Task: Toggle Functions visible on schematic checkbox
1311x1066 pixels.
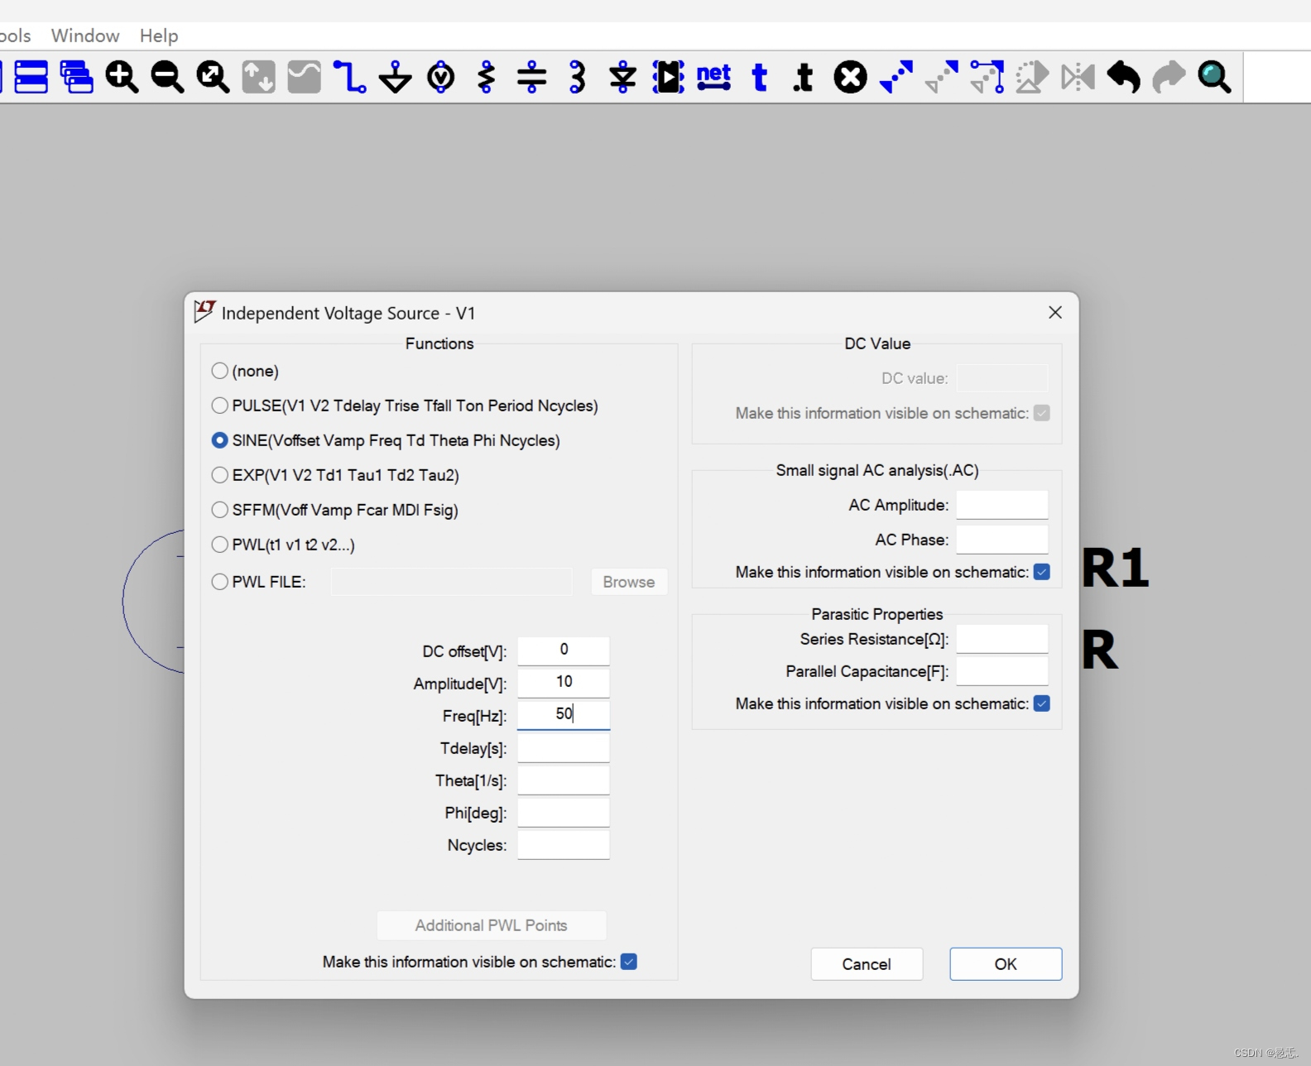Action: pos(629,962)
